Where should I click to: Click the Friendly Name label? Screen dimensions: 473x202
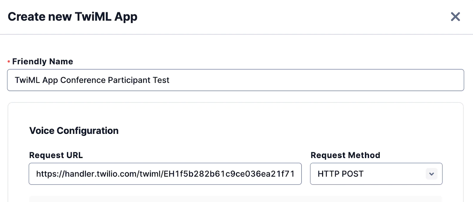coord(43,61)
